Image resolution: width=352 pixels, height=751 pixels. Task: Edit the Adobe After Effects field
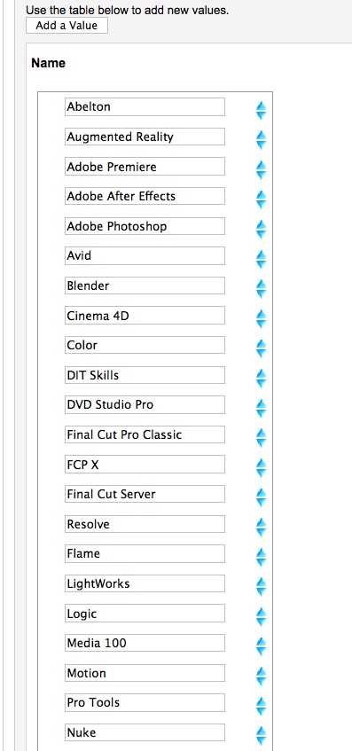pos(145,196)
